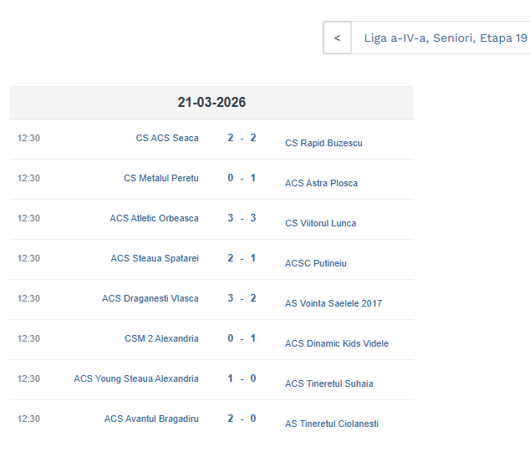Click the 3 - 3 score of Orbeasca match
This screenshot has width=530, height=467.
pos(242,218)
